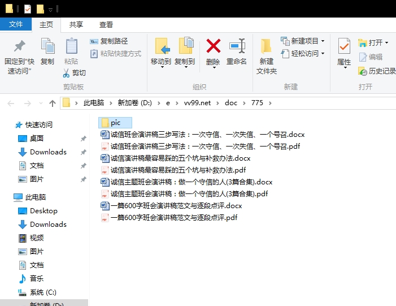The width and height of the screenshot is (396, 306).
Task: Select 一篇600字班会演讲稿范文 docx file
Action: pyautogui.click(x=171, y=206)
